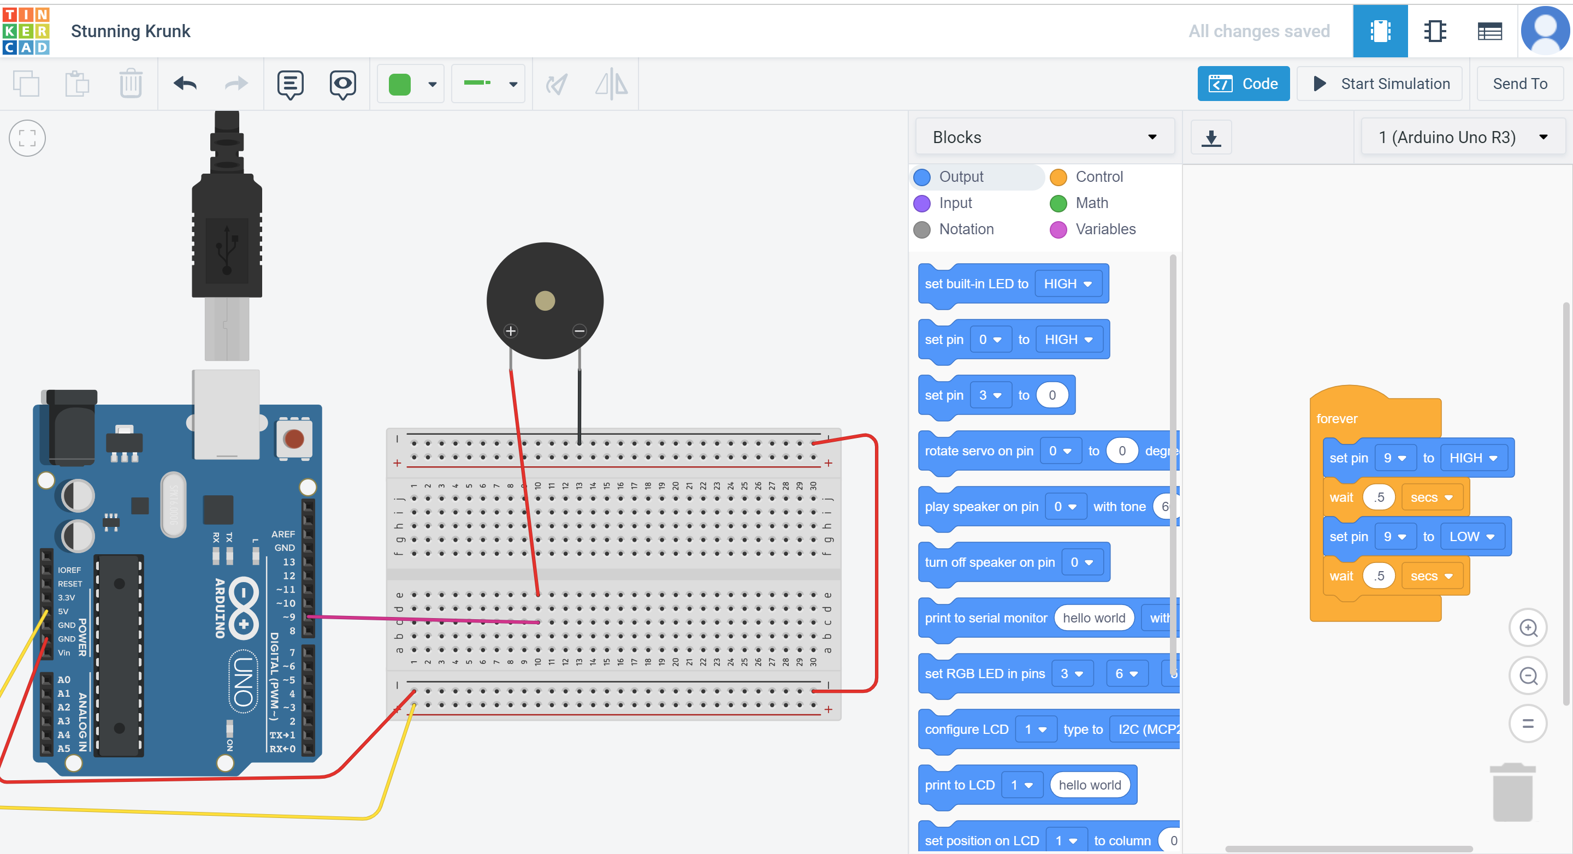Click the forever block in the workspace
Screen dimensions: 1573x854
[x=1337, y=419]
